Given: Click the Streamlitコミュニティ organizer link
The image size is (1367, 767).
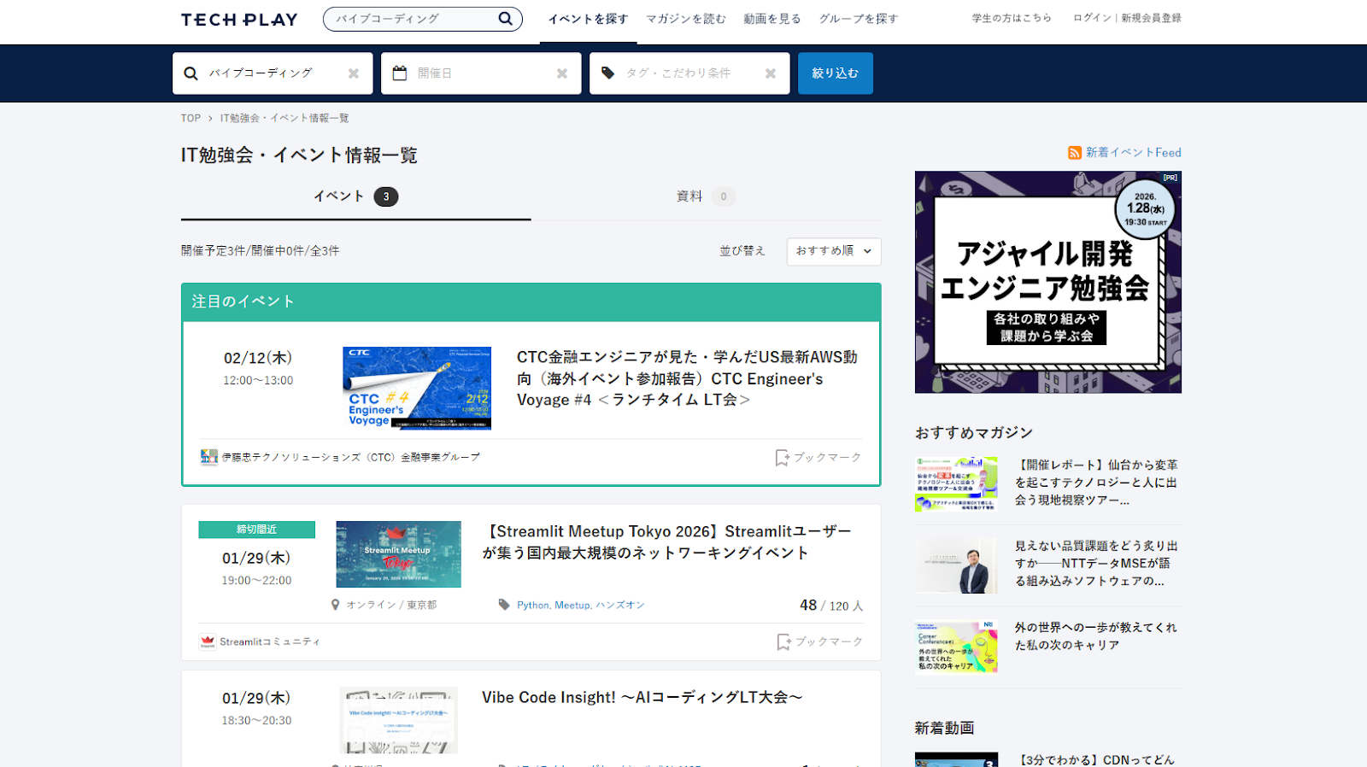Looking at the screenshot, I should point(269,641).
